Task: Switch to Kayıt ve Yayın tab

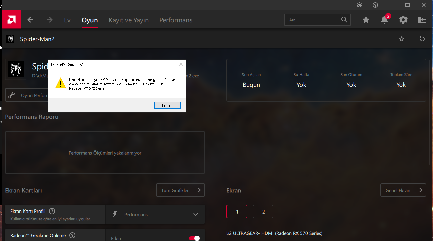Action: [x=128, y=20]
